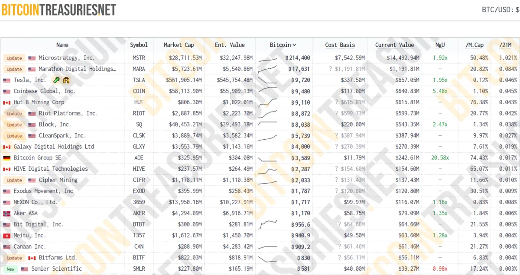The height and width of the screenshot is (275, 520).
Task: Sort by the Symbol column header
Action: (139, 45)
